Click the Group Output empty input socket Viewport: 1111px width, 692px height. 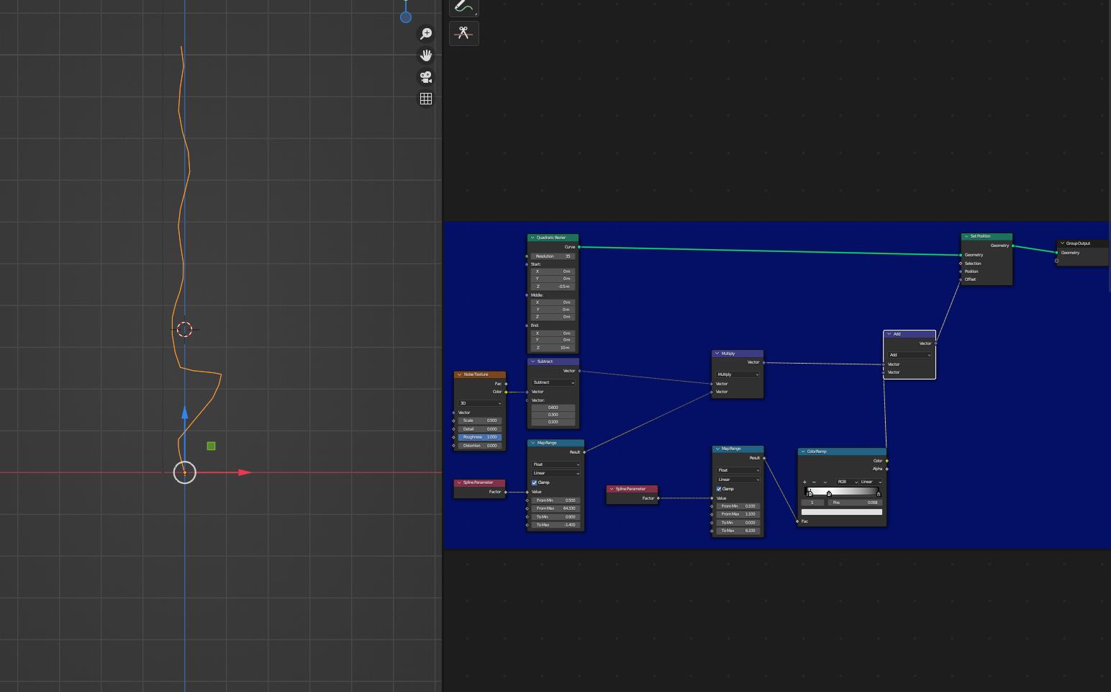1056,261
